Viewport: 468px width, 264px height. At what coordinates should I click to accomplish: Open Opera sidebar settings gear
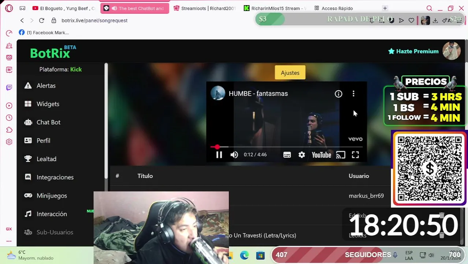click(x=9, y=142)
